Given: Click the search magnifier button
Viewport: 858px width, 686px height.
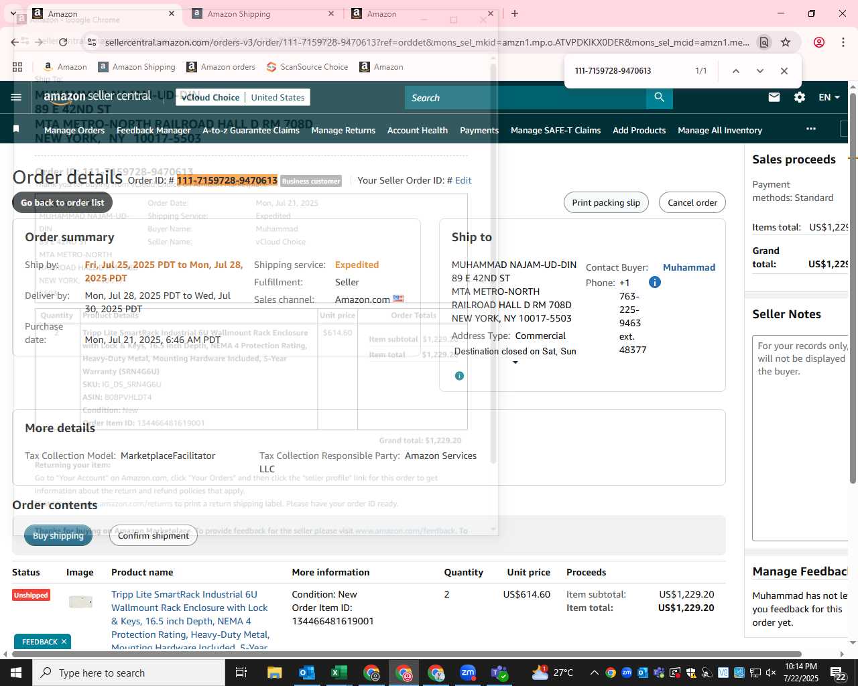Looking at the screenshot, I should point(660,97).
